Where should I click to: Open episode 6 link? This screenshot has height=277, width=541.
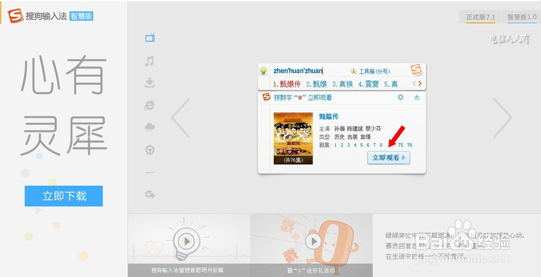tap(368, 145)
